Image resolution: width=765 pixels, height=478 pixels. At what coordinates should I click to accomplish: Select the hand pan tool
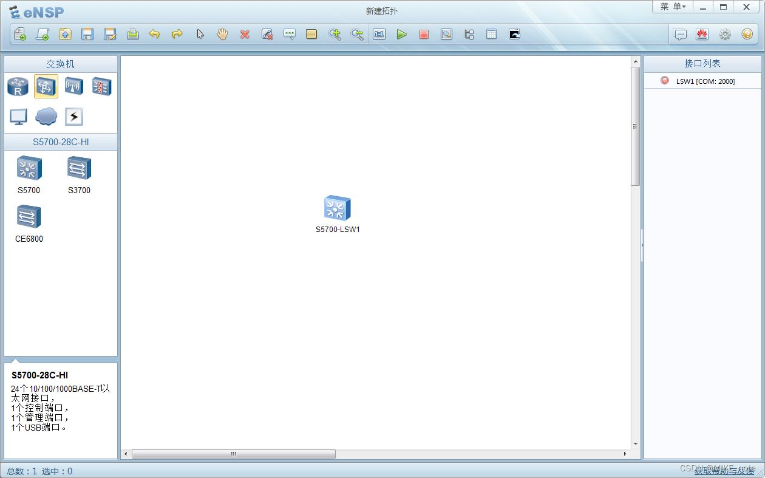click(x=222, y=34)
